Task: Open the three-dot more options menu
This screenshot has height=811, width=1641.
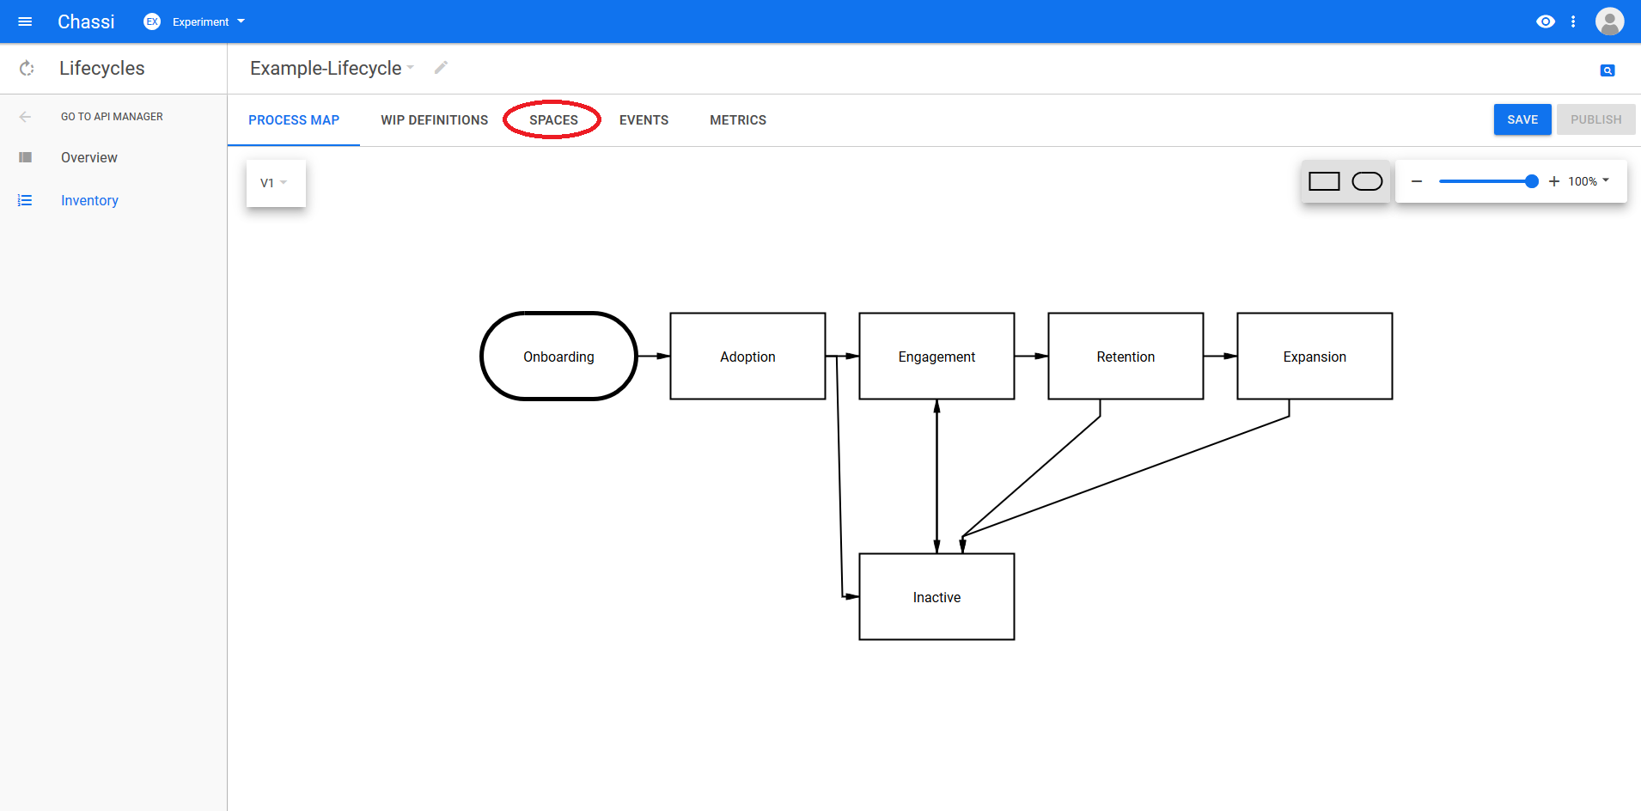Action: click(x=1573, y=21)
